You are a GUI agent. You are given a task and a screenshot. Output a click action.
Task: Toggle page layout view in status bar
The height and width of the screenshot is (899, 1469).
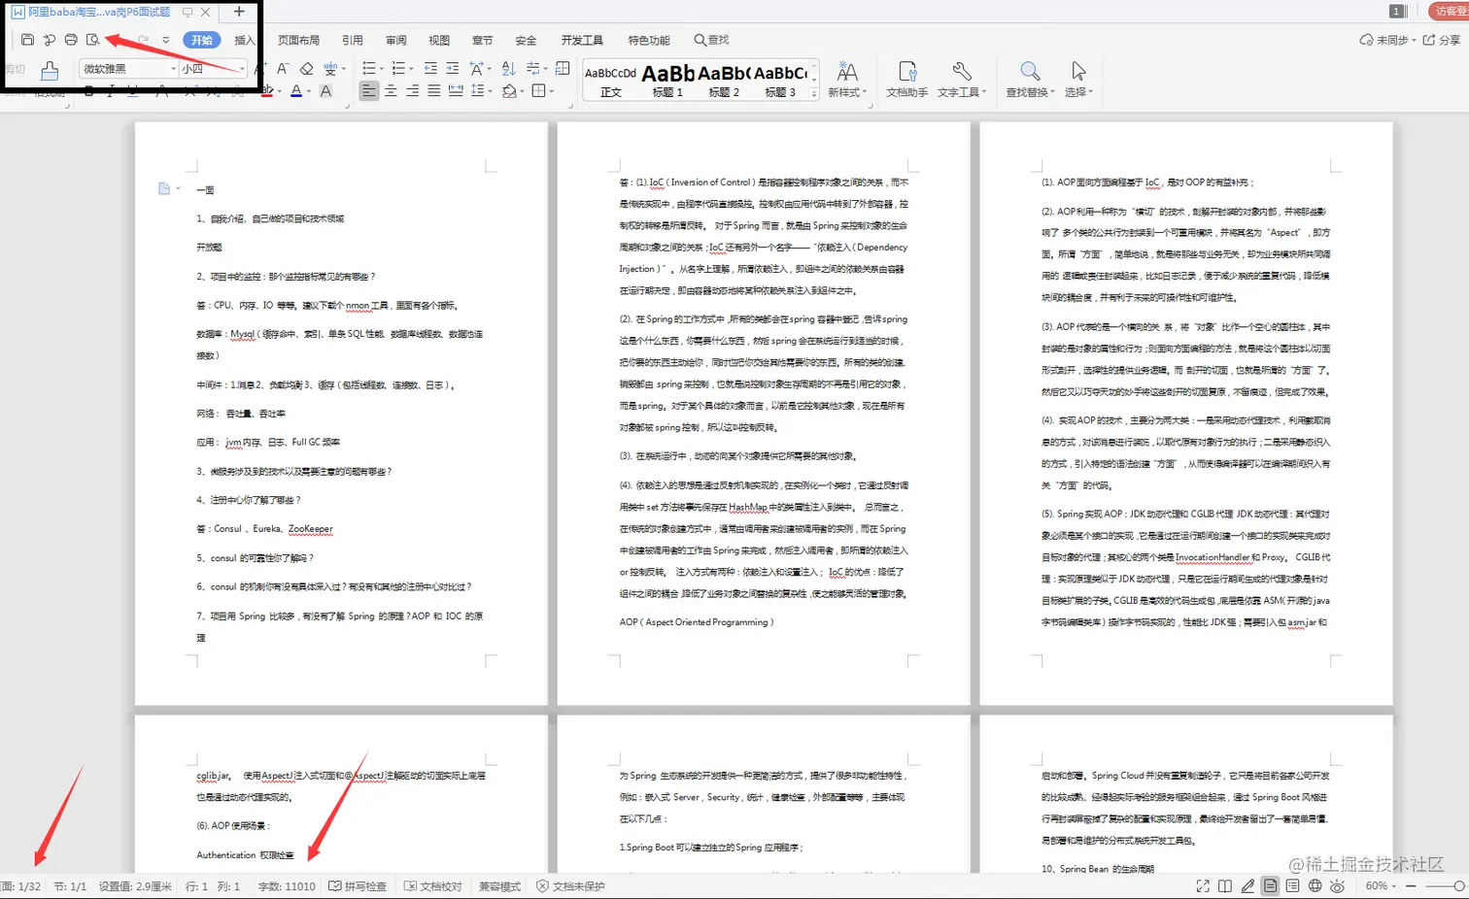1270,886
